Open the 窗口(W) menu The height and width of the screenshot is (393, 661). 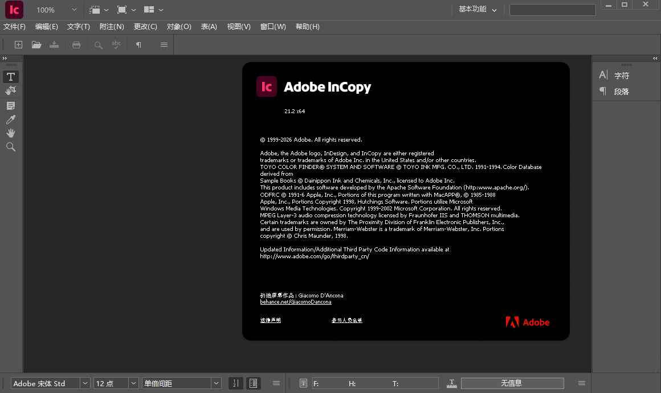coord(273,27)
